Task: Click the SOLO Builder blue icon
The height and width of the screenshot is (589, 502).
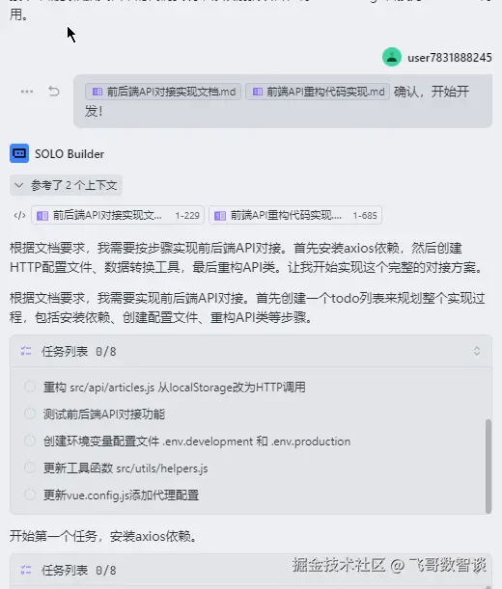Action: click(19, 153)
